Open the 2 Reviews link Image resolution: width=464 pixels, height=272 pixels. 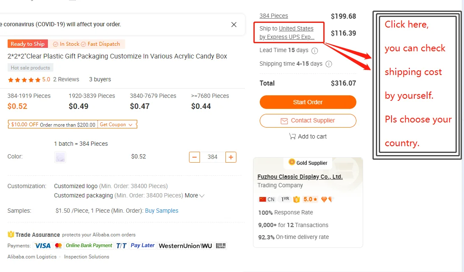pos(66,79)
